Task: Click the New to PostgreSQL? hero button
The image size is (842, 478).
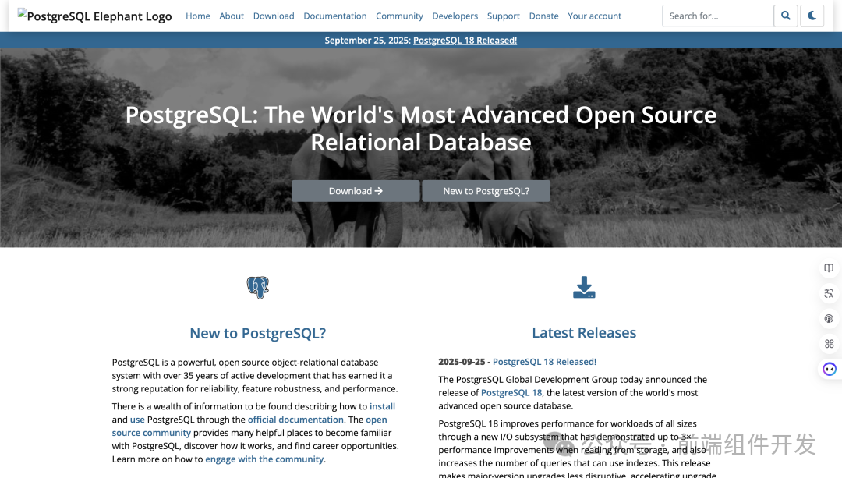Action: [486, 191]
